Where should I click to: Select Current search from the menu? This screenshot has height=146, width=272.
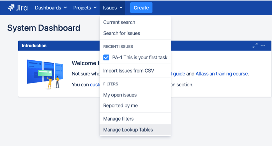(x=119, y=22)
